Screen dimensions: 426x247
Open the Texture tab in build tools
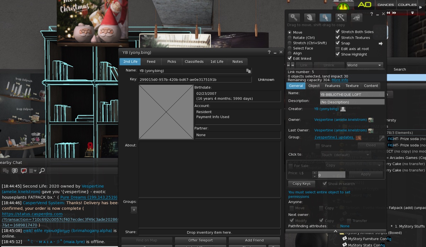pyautogui.click(x=352, y=86)
